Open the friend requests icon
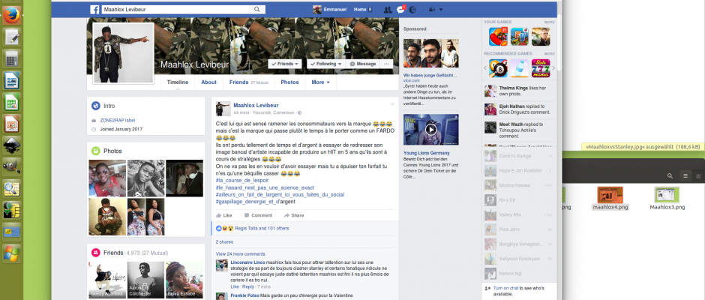Screen dimensions: 705x300 click(387, 9)
